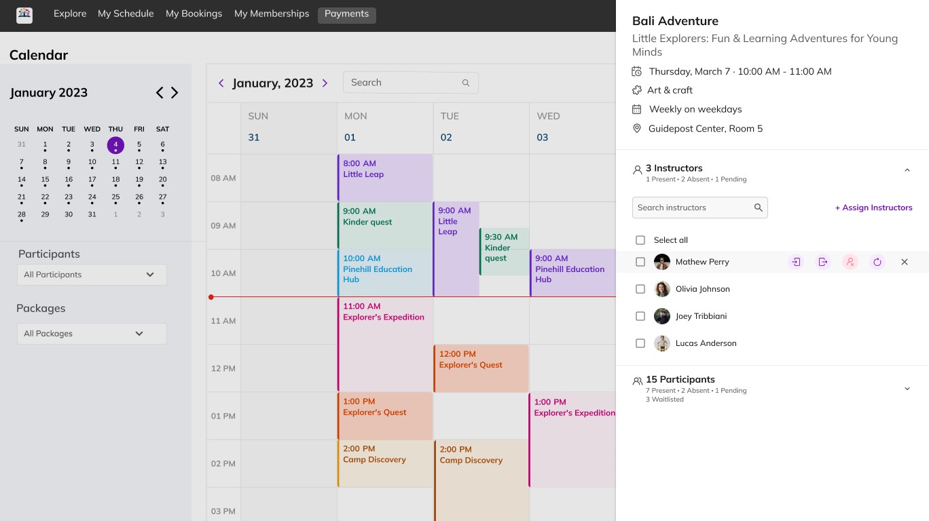Screen dimensions: 929x521
Task: Open Monday 1:00 PM Explorer's Quest event
Action: coord(385,416)
